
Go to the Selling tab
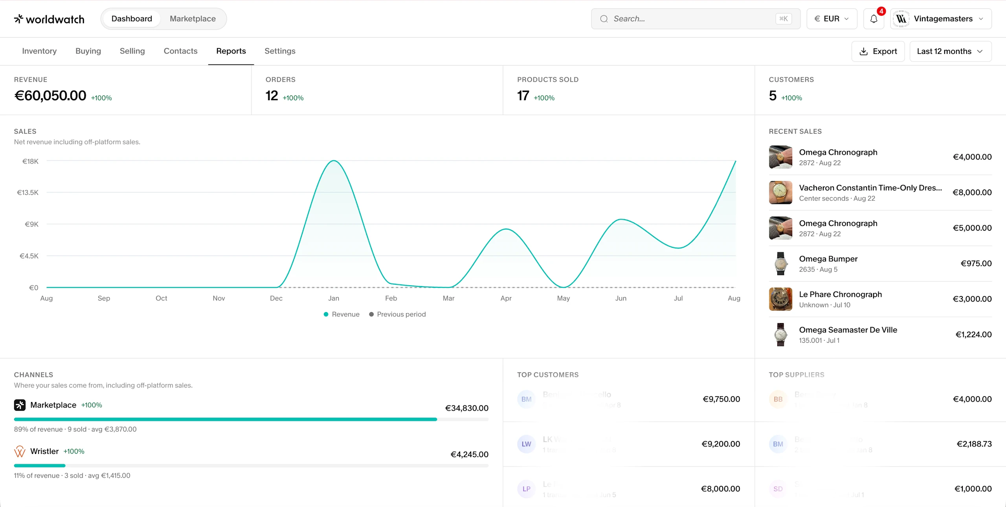click(132, 51)
